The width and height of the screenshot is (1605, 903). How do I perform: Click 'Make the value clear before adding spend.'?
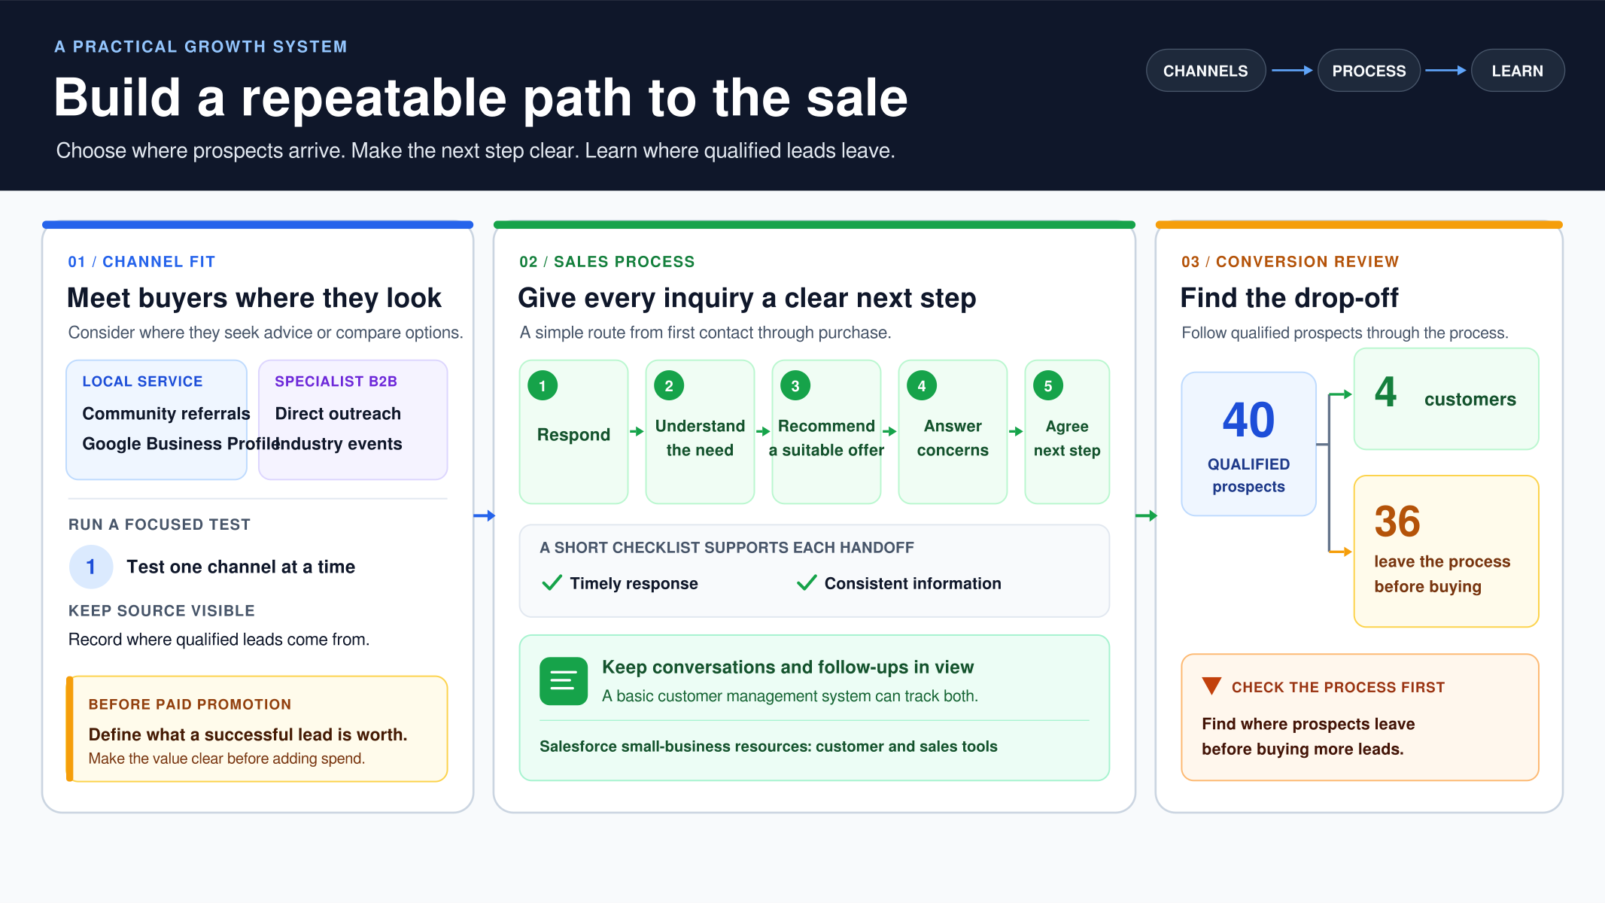[x=226, y=759]
